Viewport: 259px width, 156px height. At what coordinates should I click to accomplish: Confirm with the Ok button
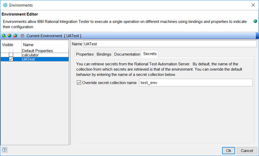(x=229, y=151)
